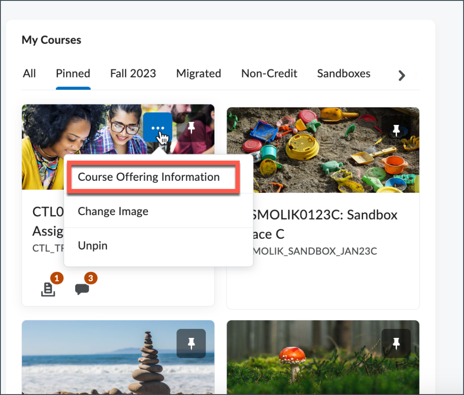The image size is (464, 395).
Task: Select the Non-Credit tab
Action: pos(269,73)
